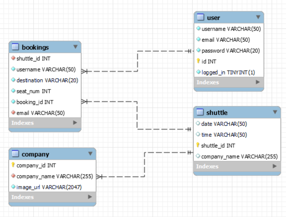The height and width of the screenshot is (217, 286).
Task: Select booking_id INT column text
Action: [x=35, y=102]
